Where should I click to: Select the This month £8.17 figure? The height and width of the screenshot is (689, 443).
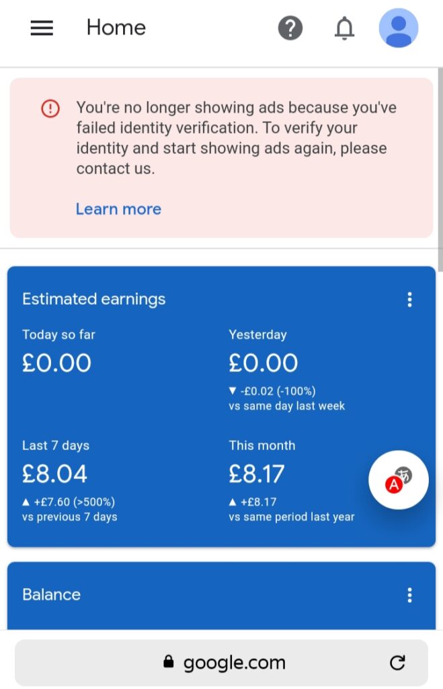click(x=256, y=474)
